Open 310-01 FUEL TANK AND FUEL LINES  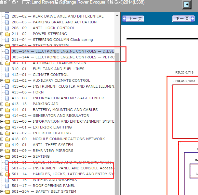coord(48,69)
